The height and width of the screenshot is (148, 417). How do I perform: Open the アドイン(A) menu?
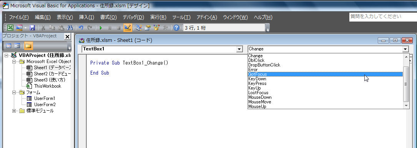207,17
